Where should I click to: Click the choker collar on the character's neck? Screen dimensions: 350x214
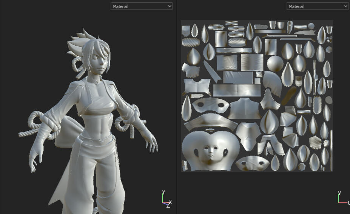(94, 80)
